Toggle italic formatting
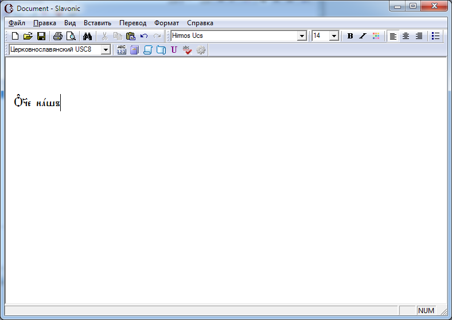This screenshot has width=452, height=320. [363, 36]
